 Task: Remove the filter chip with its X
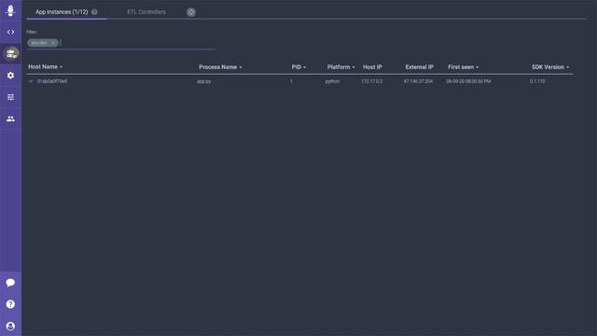click(x=53, y=43)
